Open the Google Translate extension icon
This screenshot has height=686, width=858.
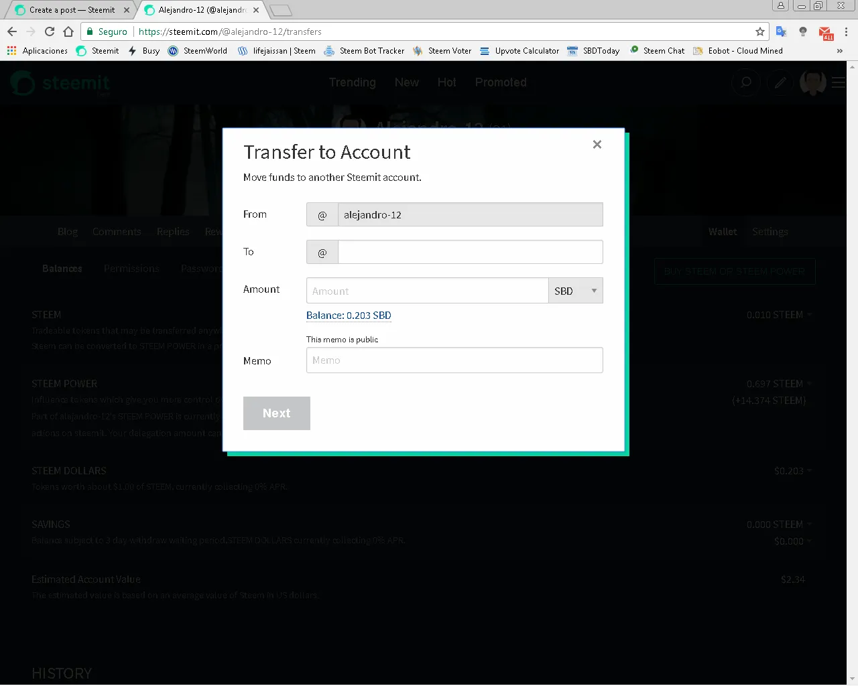781,31
